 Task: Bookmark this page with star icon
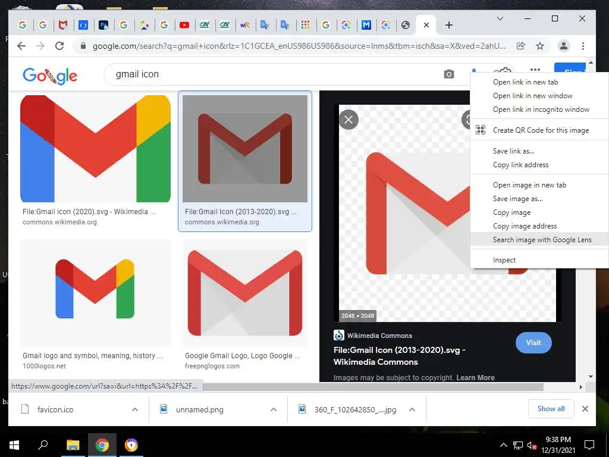pos(540,46)
